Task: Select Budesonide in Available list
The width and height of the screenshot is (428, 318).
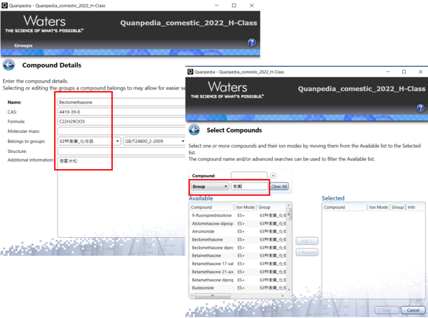Action: coord(238,288)
